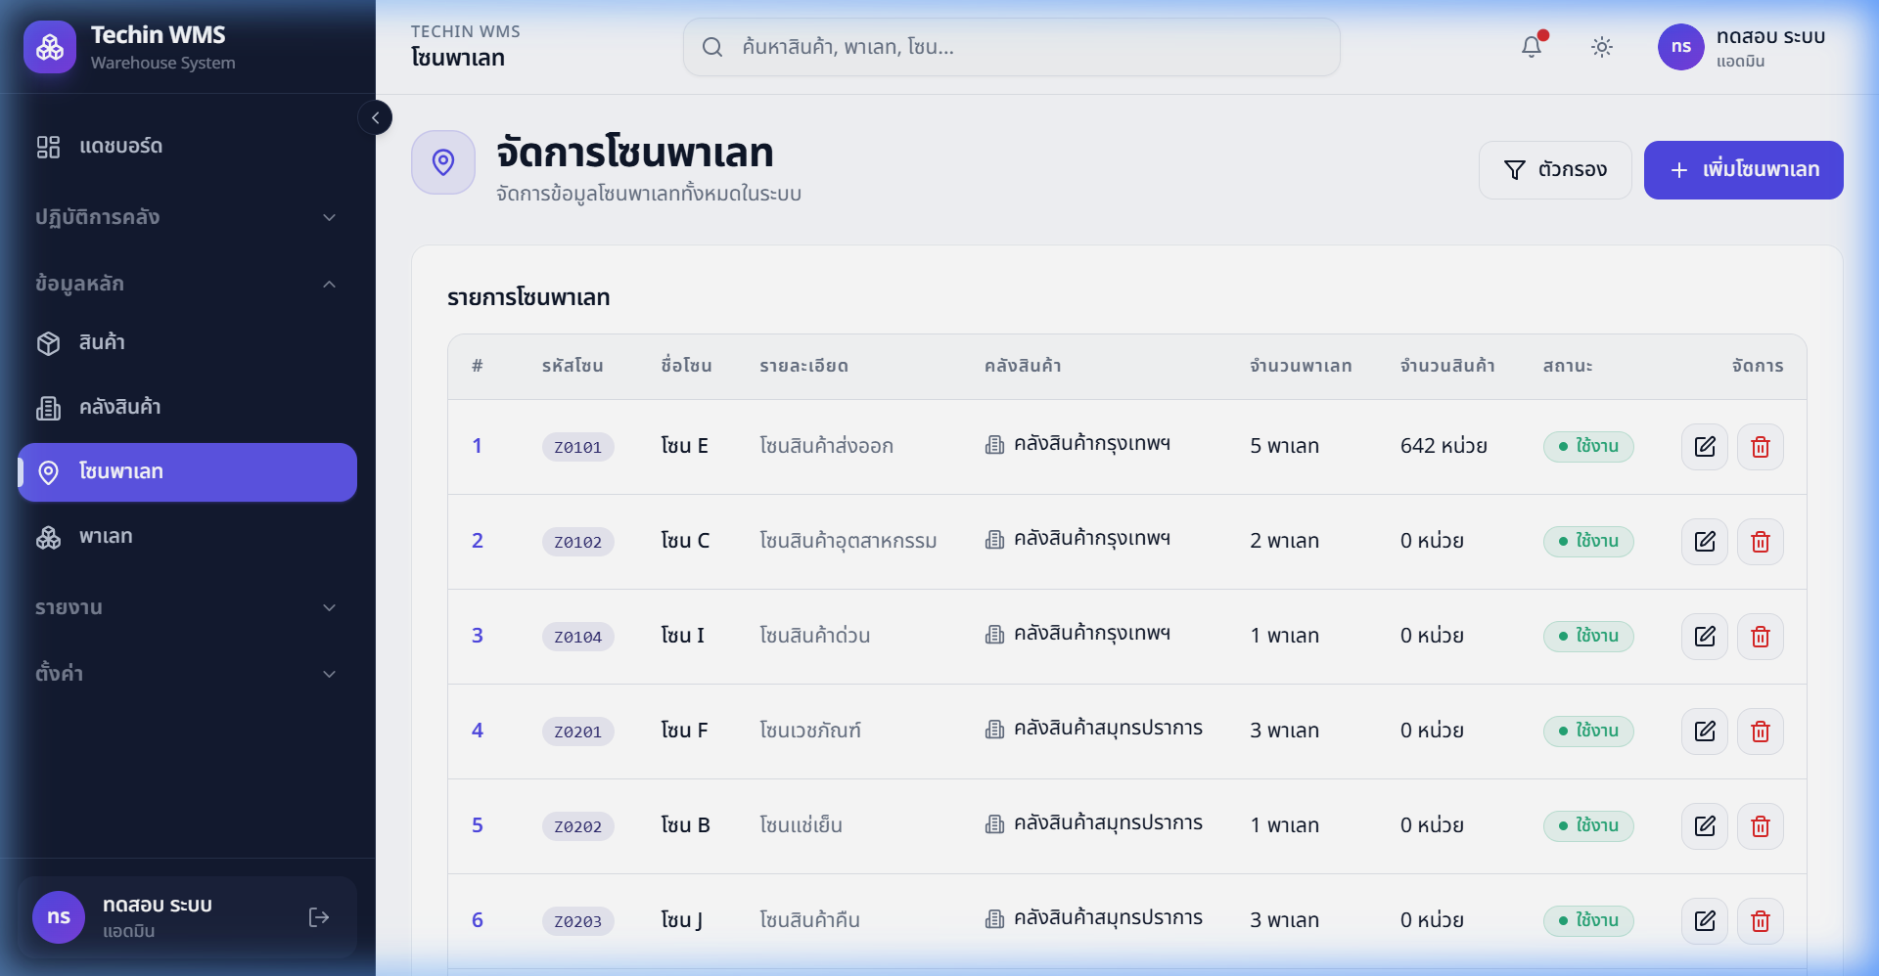Open แดชบอร์ด in sidebar
Image resolution: width=1879 pixels, height=976 pixels.
(187, 147)
